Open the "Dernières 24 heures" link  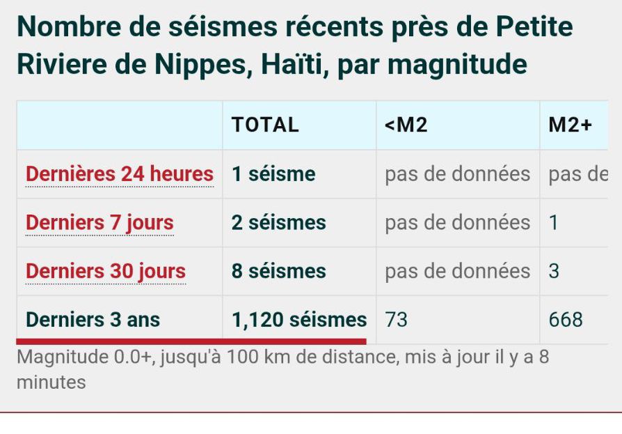[x=119, y=174]
